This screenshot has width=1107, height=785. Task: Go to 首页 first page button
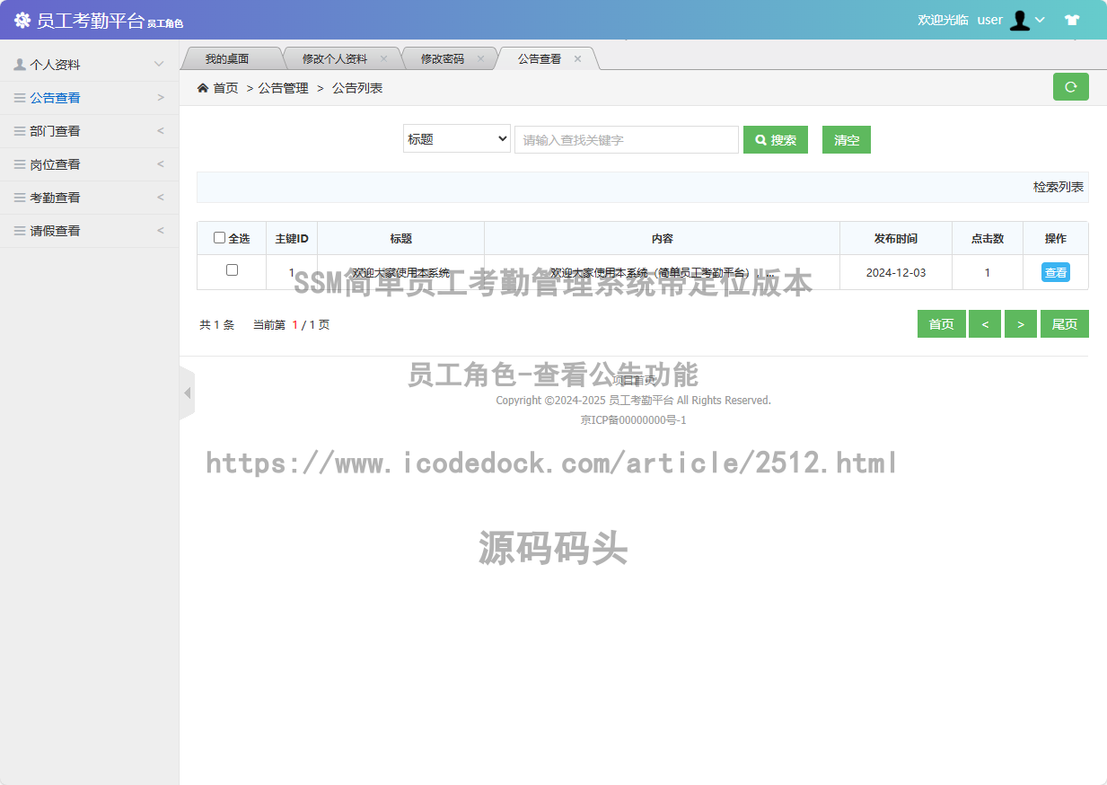942,324
